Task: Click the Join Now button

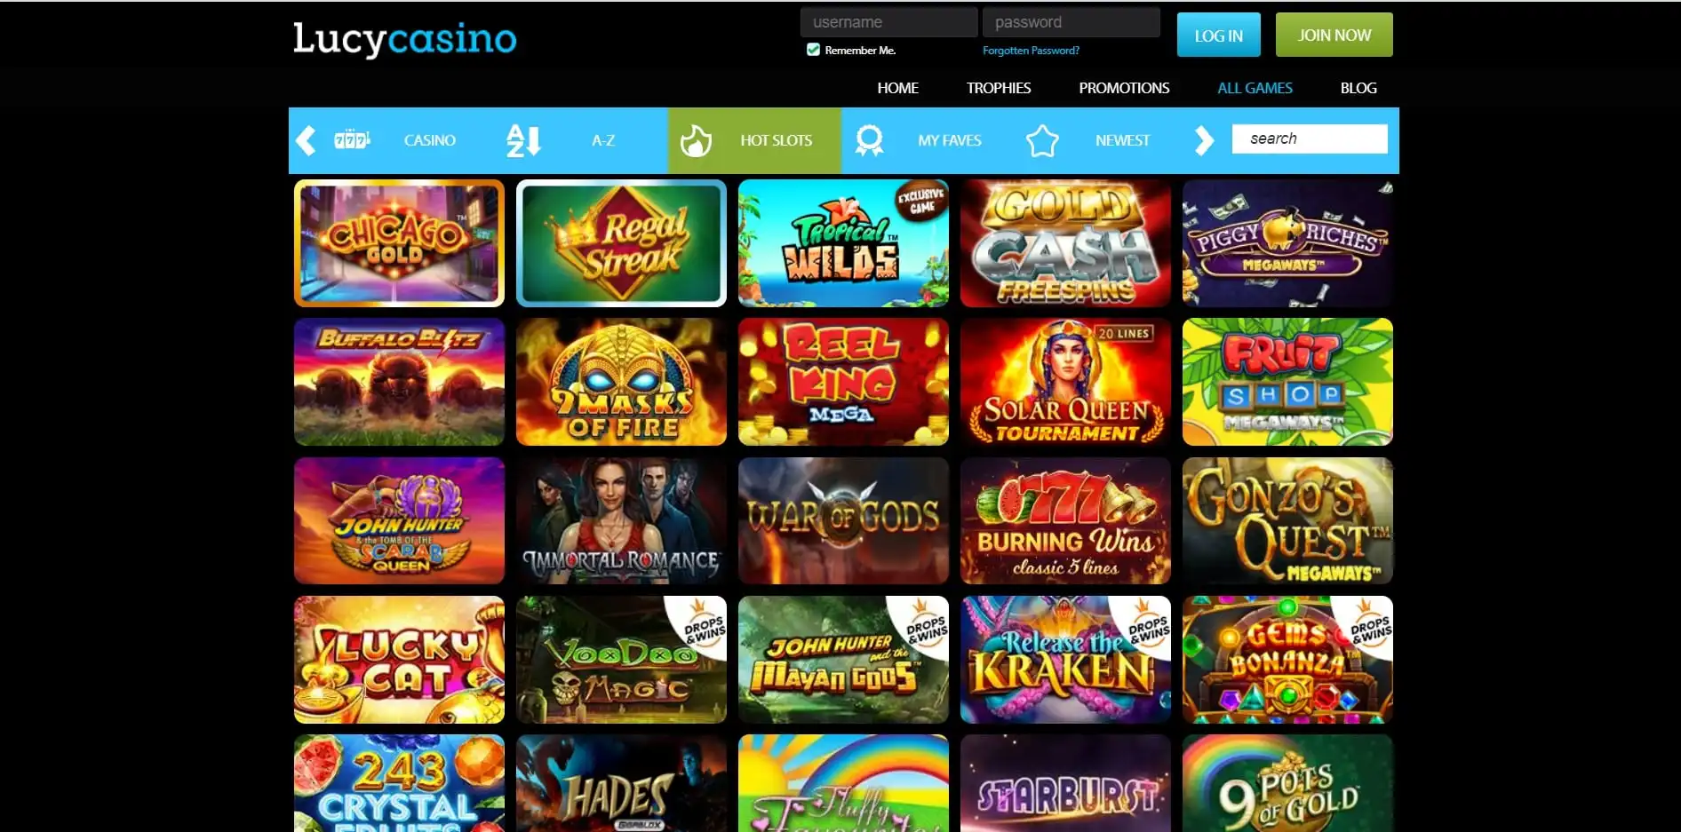Action: click(1334, 35)
